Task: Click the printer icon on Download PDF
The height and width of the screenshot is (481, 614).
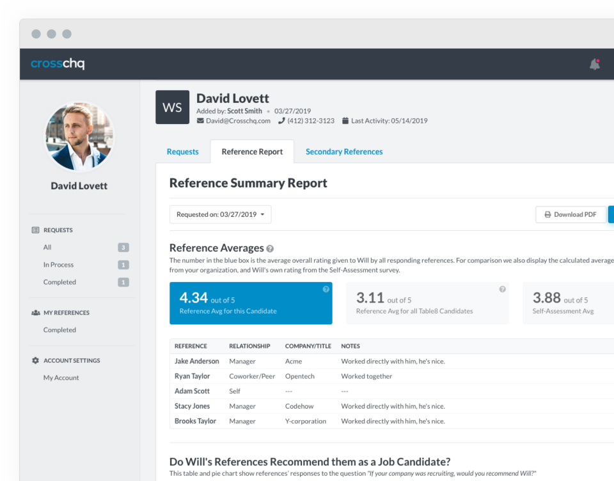Action: pyautogui.click(x=548, y=215)
